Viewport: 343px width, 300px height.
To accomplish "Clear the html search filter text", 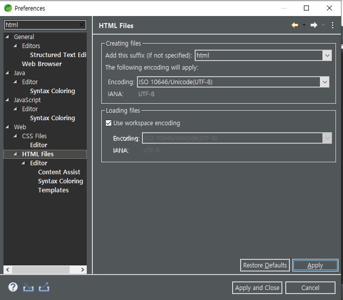I will [82, 25].
